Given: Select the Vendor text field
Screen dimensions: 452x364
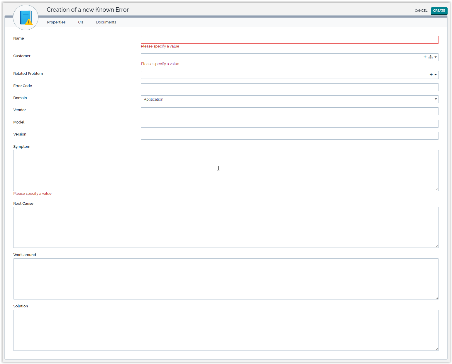Looking at the screenshot, I should point(290,111).
